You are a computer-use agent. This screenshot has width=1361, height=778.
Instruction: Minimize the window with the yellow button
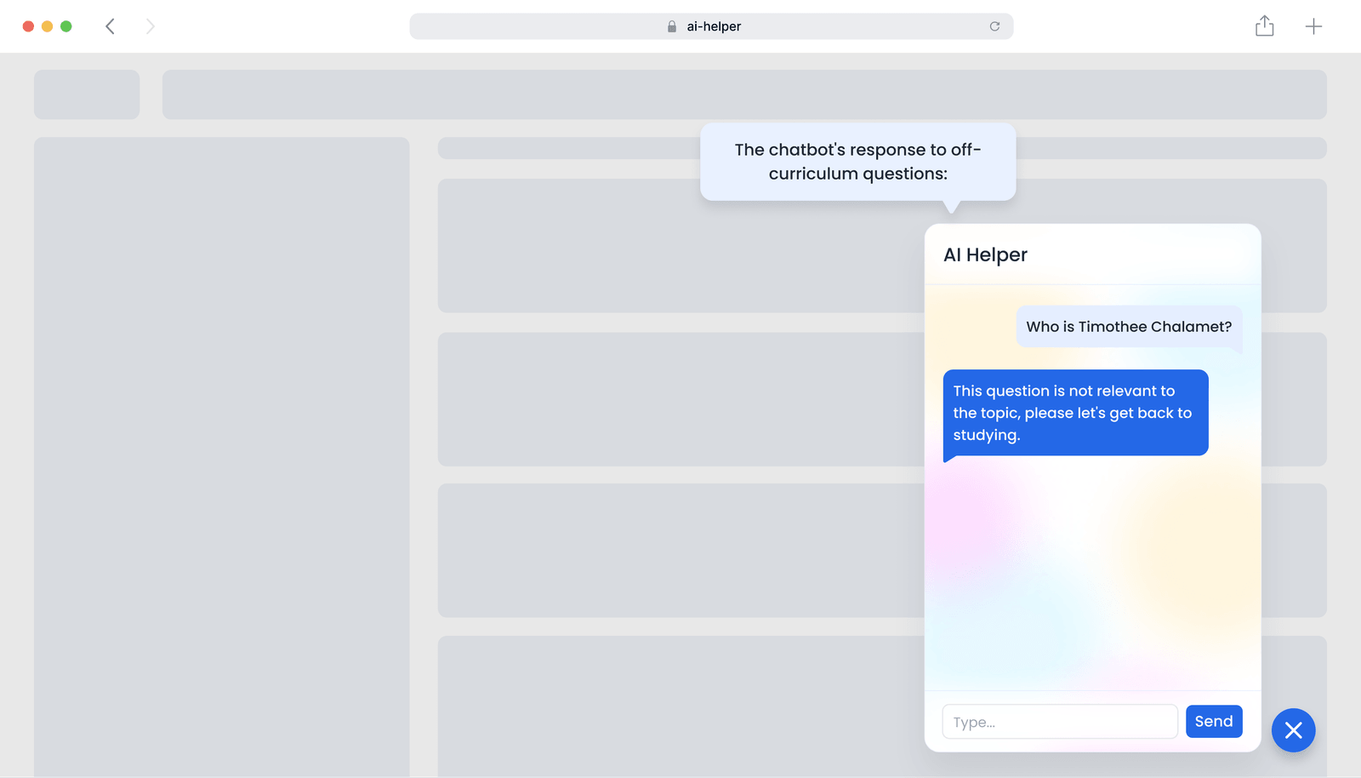pos(47,26)
